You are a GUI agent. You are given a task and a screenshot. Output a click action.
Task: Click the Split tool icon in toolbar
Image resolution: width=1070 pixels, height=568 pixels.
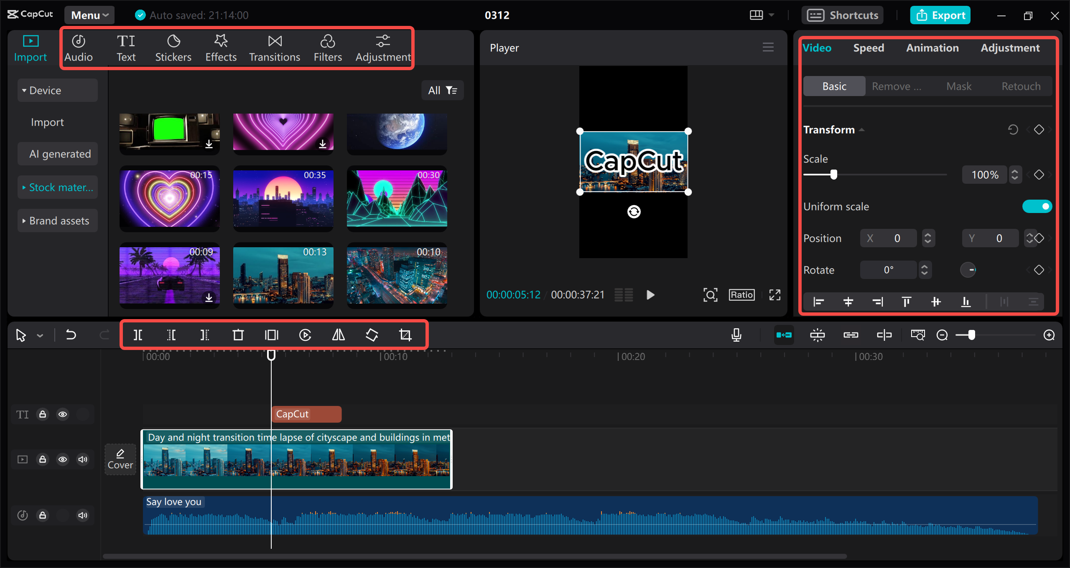coord(139,335)
